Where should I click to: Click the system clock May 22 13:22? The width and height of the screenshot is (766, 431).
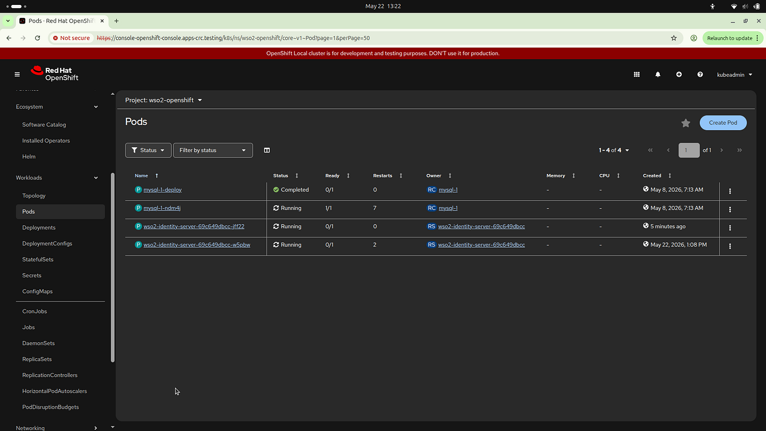(383, 7)
